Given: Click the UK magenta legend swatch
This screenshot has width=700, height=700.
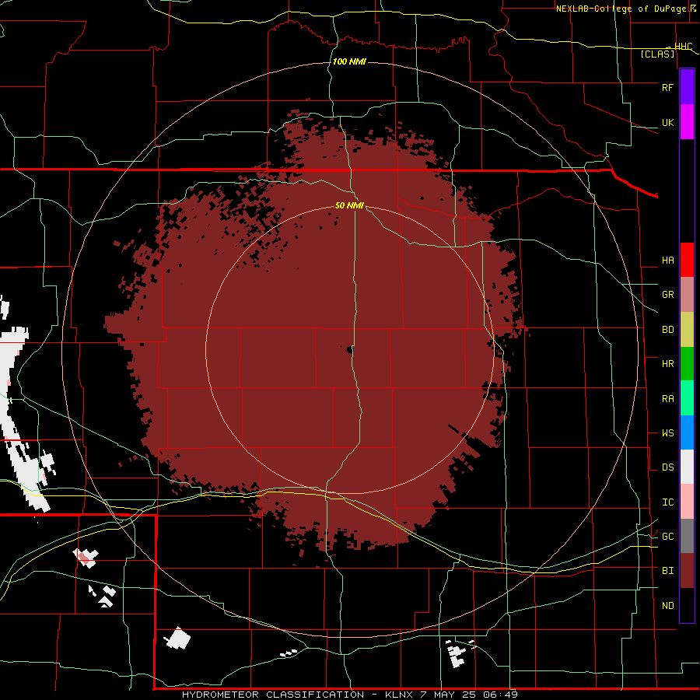Looking at the screenshot, I should click(687, 122).
